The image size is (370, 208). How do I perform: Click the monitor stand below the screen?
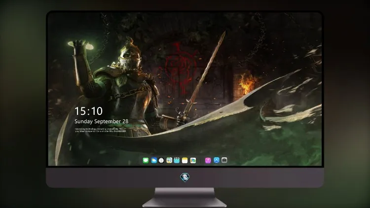[185, 198]
